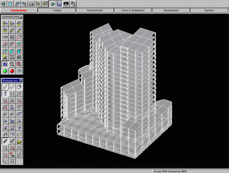Image resolution: width=229 pixels, height=173 pixels.
Task: Toggle the solid elements display filter
Action: pos(19,87)
